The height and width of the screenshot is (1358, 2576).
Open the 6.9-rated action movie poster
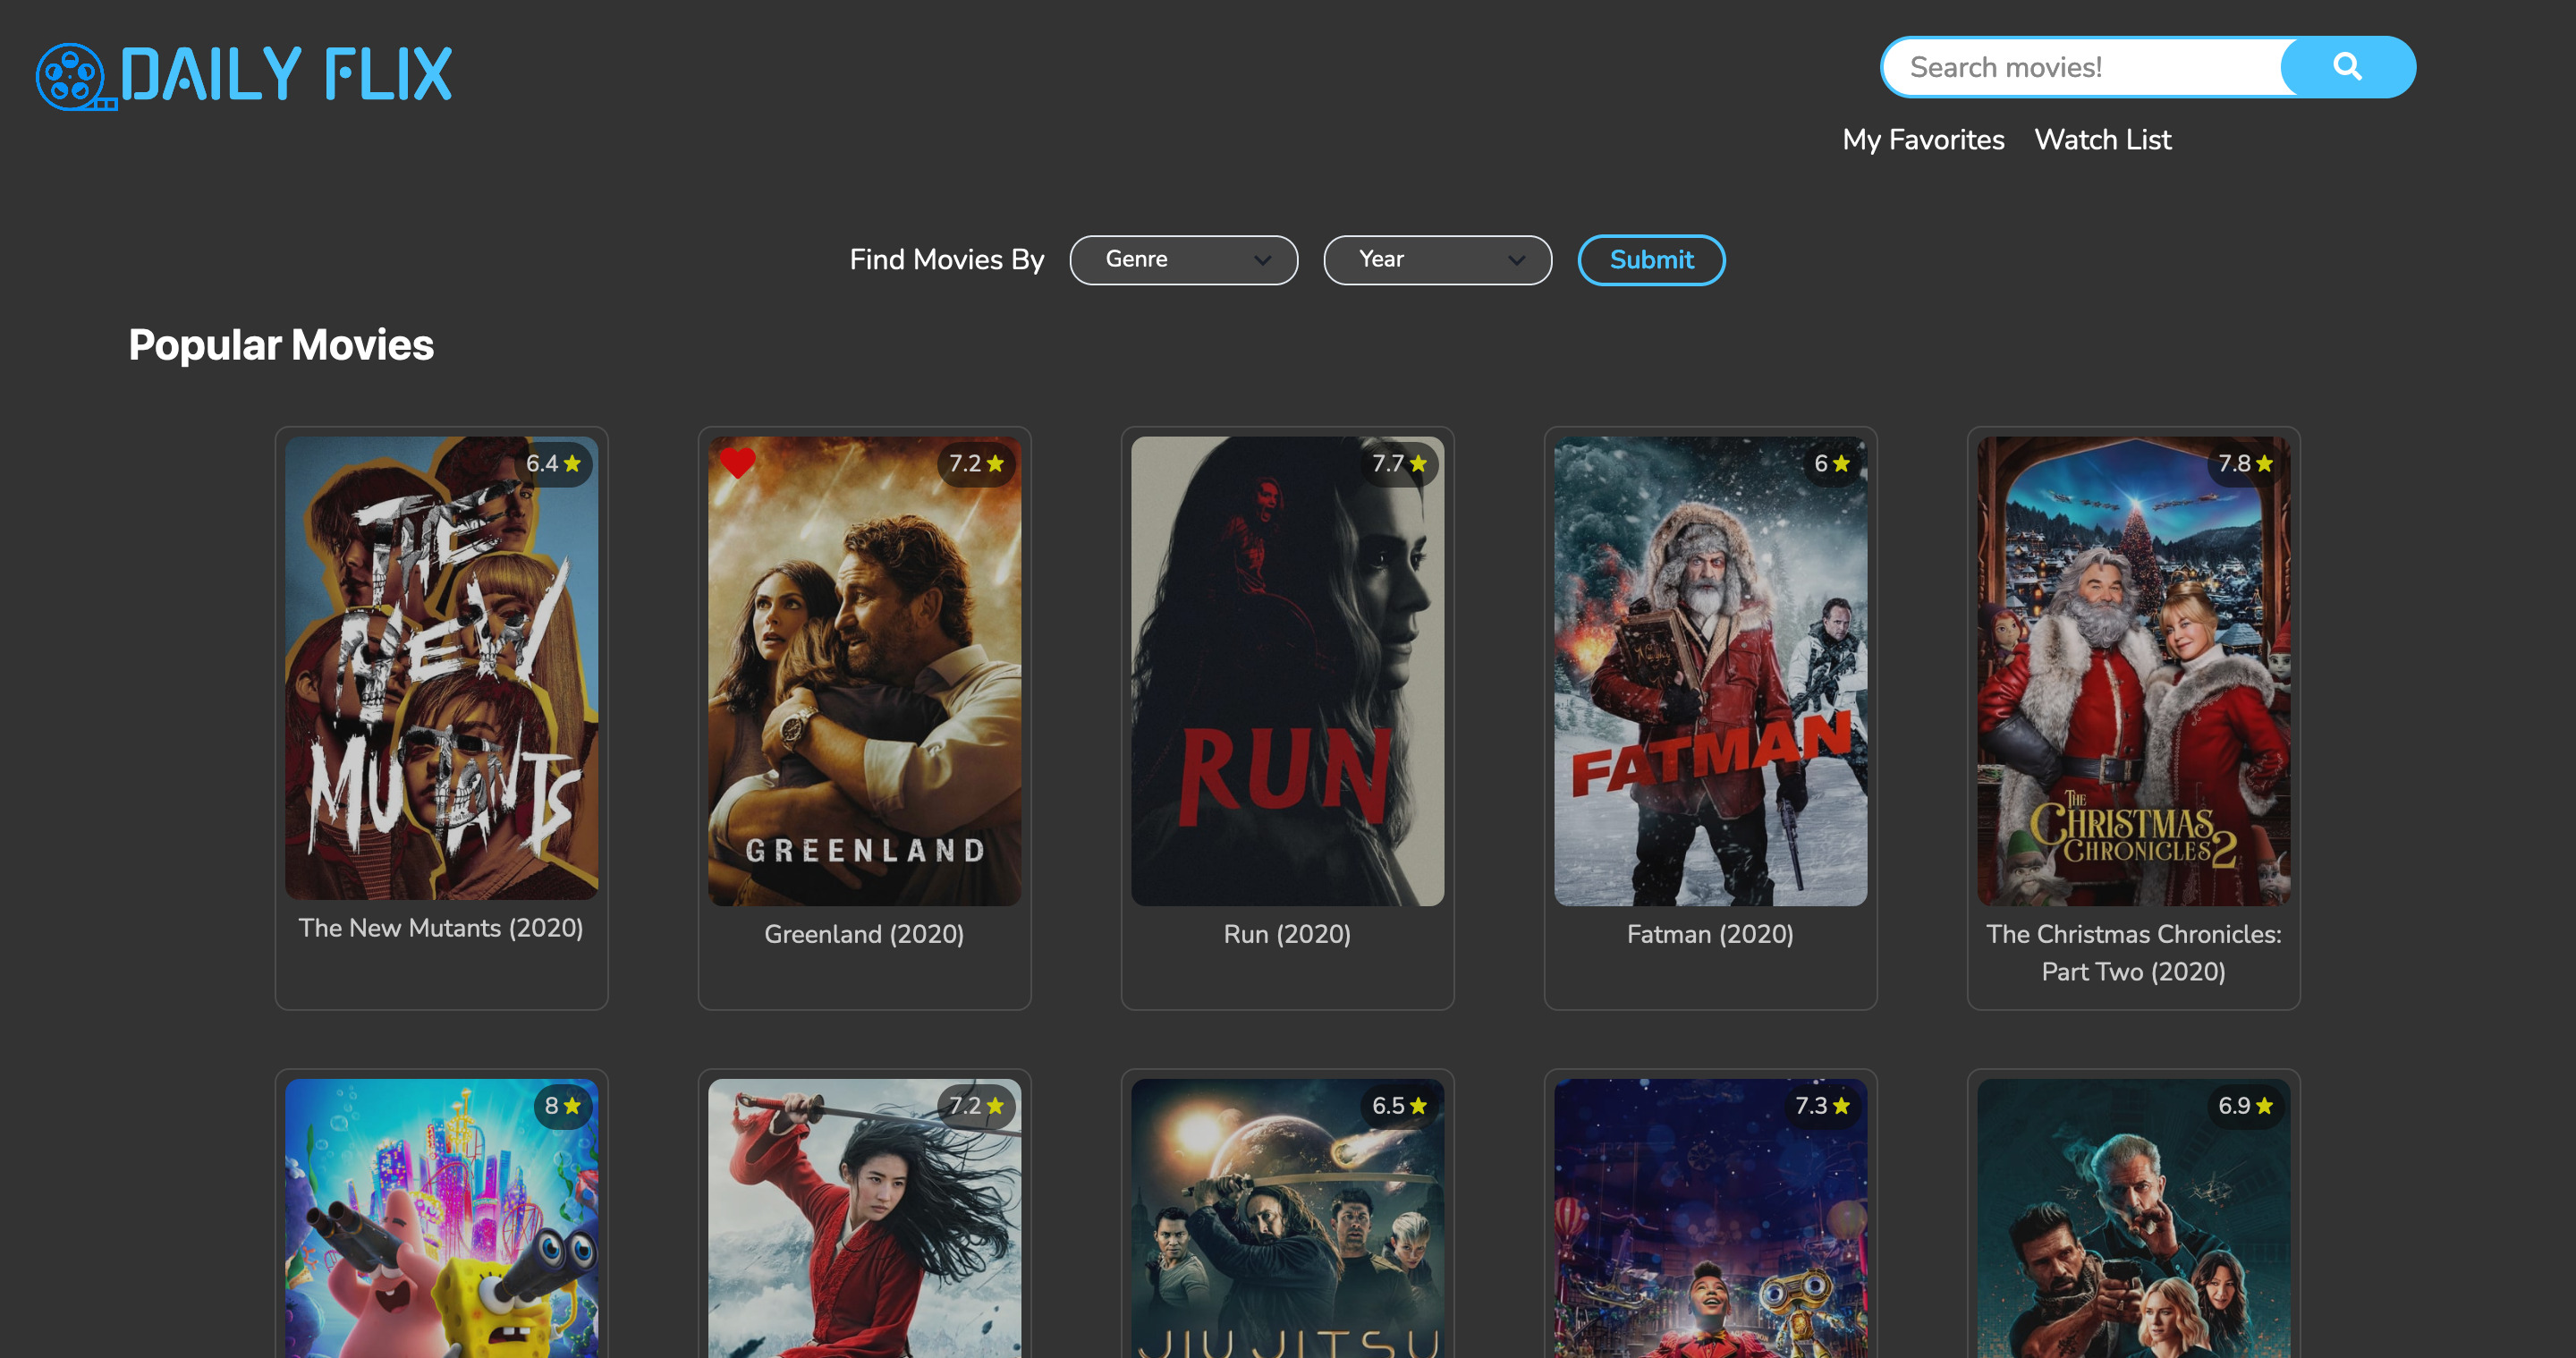click(2133, 1218)
